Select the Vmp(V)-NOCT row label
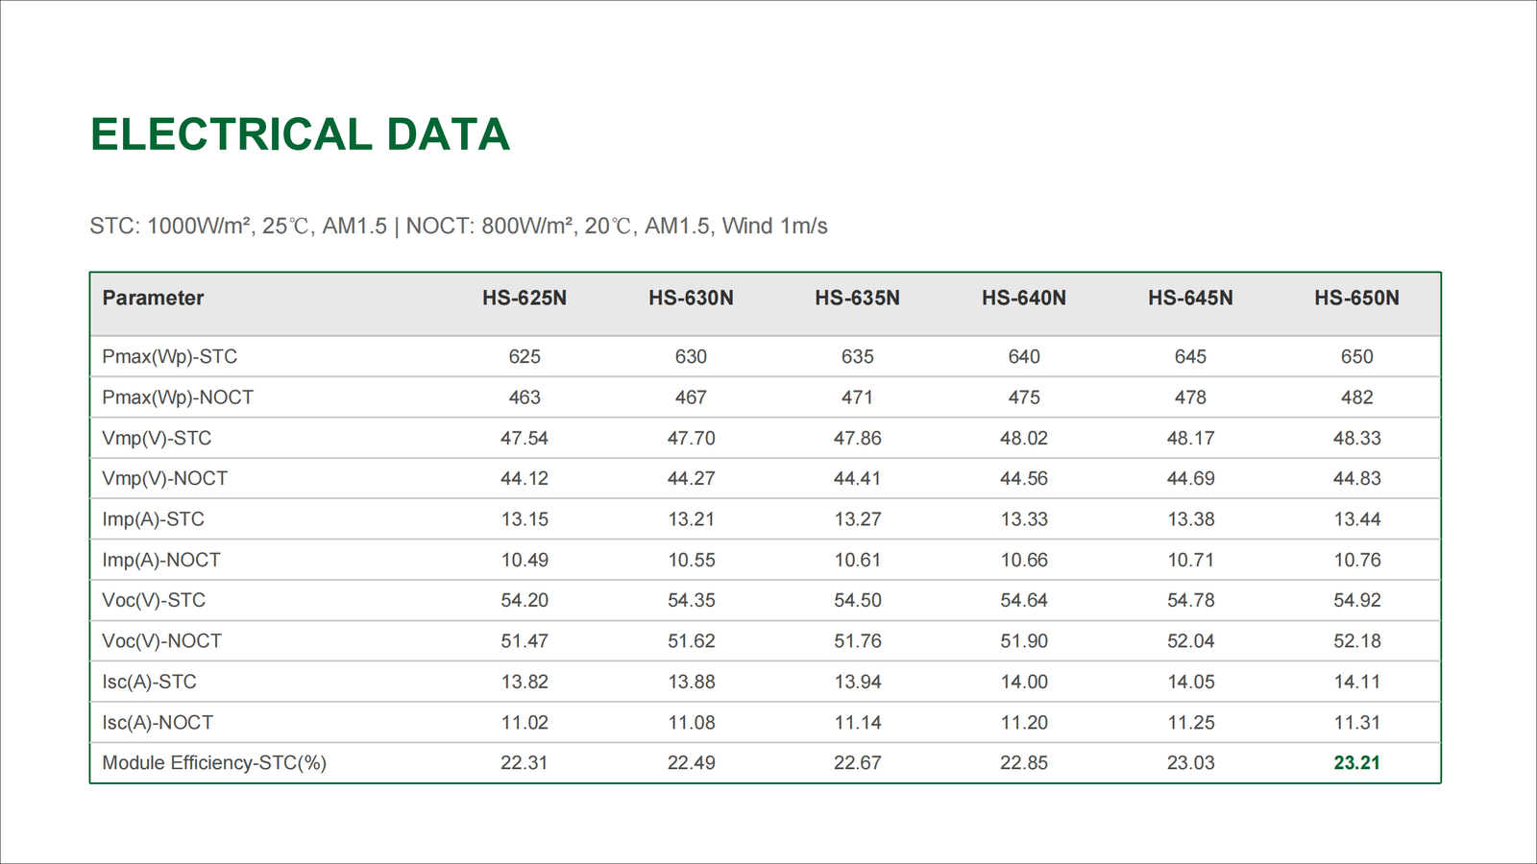The width and height of the screenshot is (1537, 864). 165,479
